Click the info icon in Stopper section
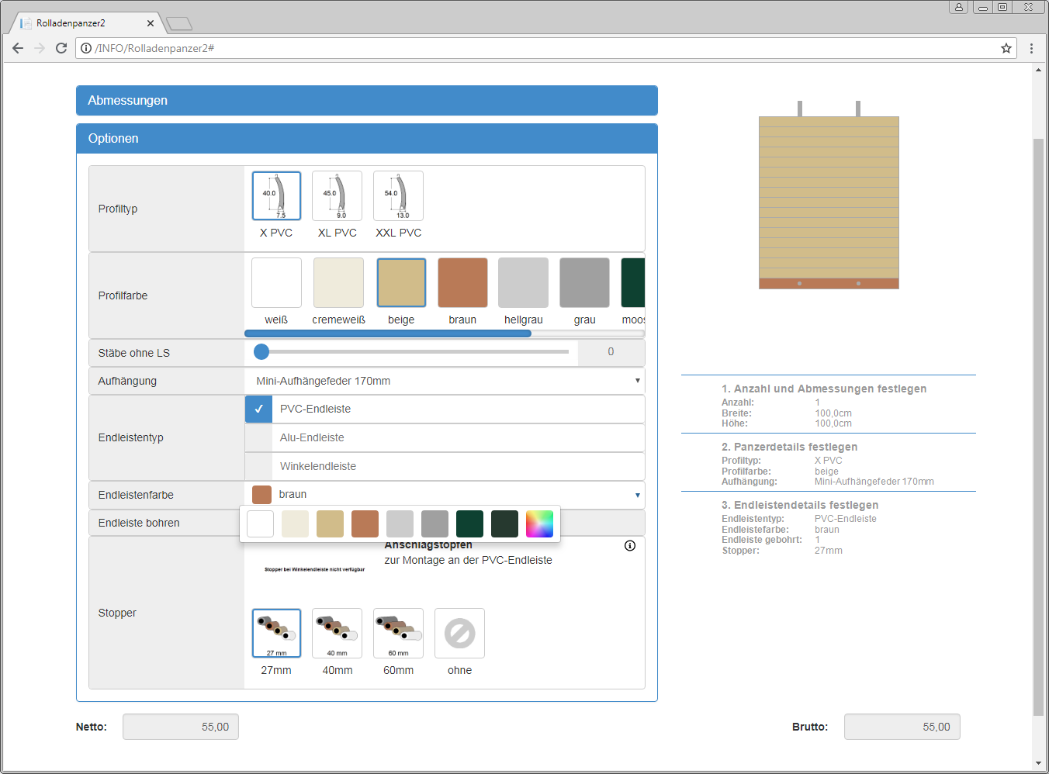The height and width of the screenshot is (774, 1049). [x=630, y=545]
